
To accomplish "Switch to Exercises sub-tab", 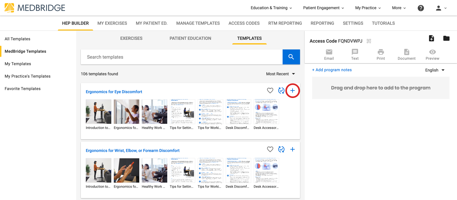I will pos(131,39).
